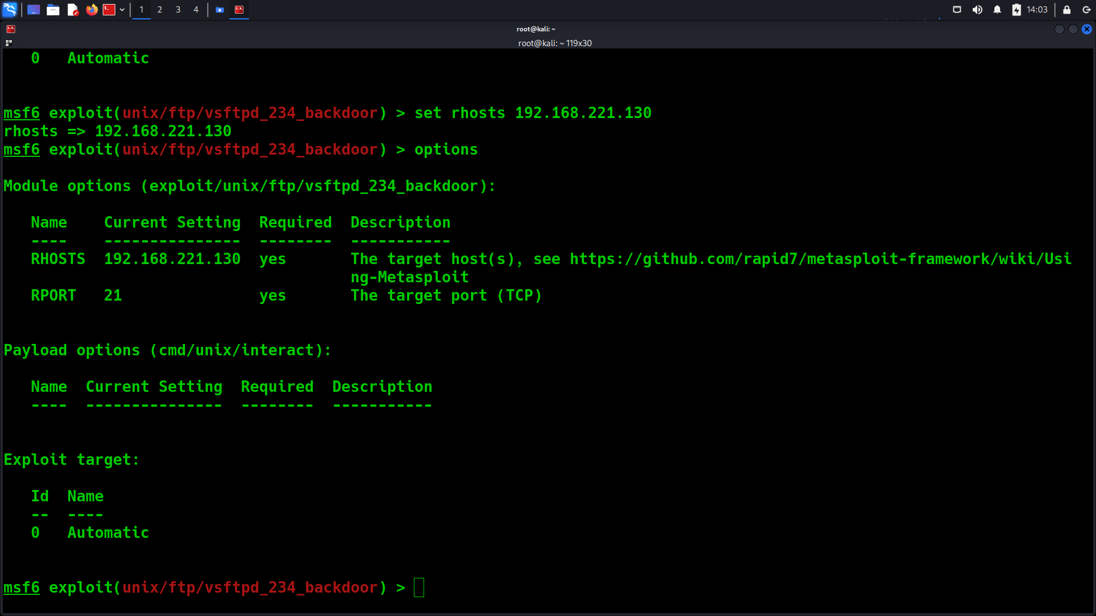Image resolution: width=1096 pixels, height=616 pixels.
Task: Open terminal emulator from the panel
Action: [109, 10]
